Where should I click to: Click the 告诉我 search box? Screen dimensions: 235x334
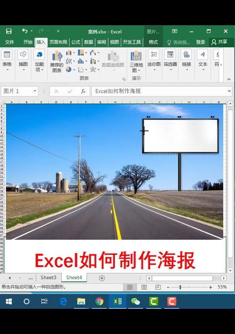179,42
